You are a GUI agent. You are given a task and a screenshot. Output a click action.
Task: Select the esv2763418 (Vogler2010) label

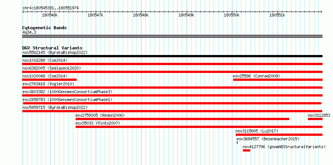(x=48, y=84)
